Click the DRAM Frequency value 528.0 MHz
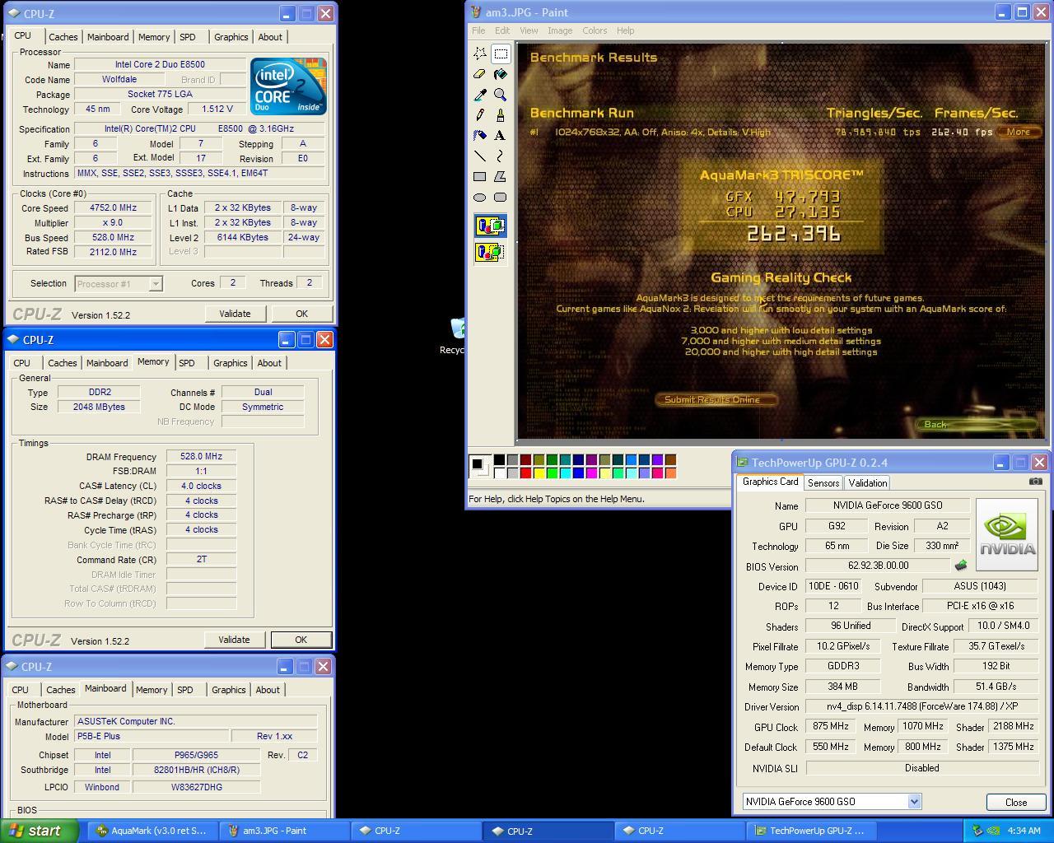Screen dimensions: 1054x843 pyautogui.click(x=201, y=456)
